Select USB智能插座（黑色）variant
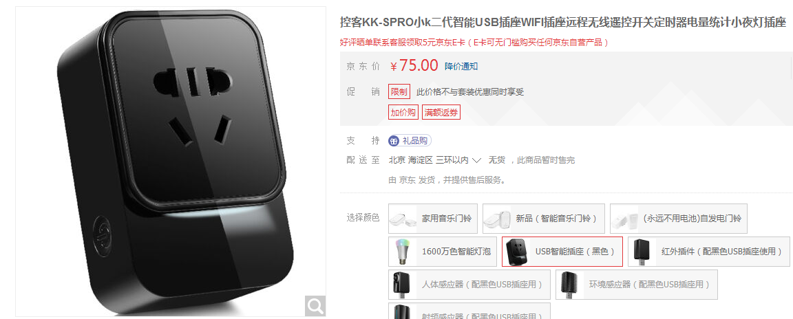 [x=562, y=252]
